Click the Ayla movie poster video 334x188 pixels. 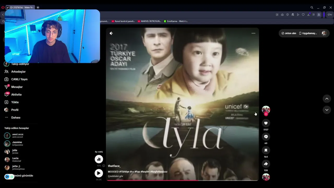(x=182, y=104)
